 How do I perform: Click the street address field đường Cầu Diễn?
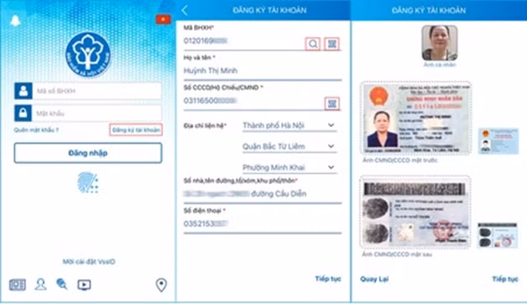click(263, 194)
